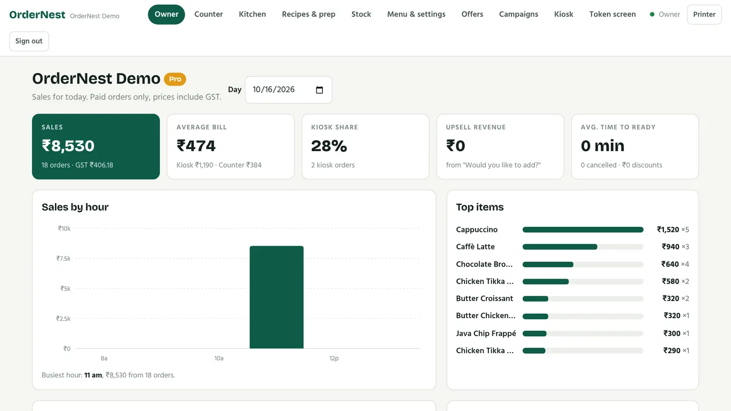Select the Sales ₹8,530 card
731x411 pixels.
[x=96, y=147]
